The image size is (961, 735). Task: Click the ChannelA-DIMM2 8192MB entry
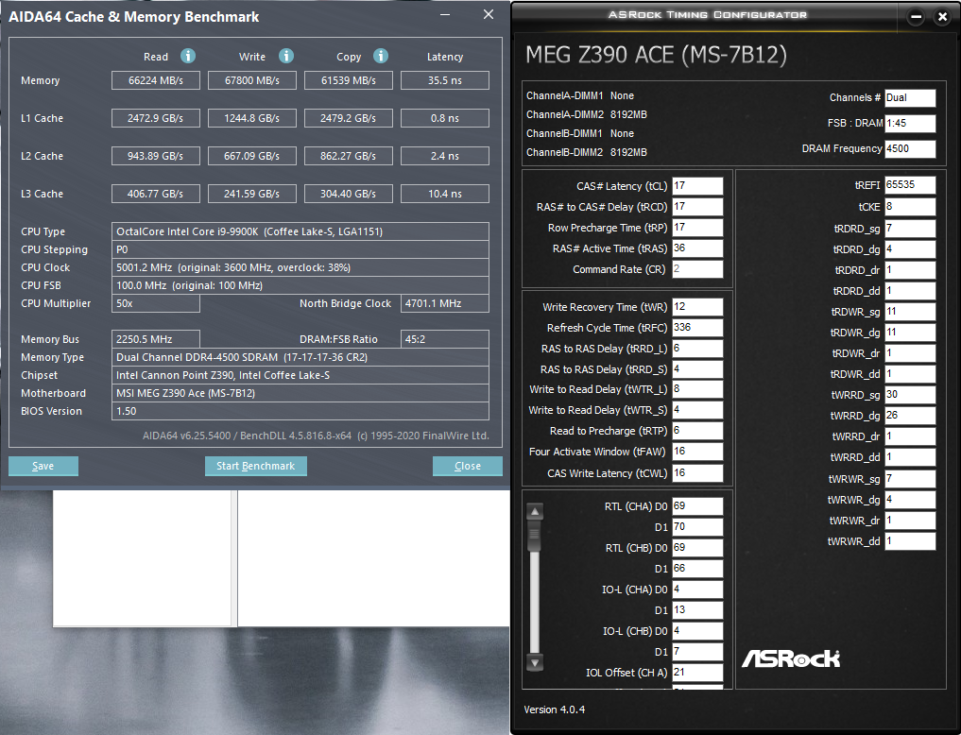(587, 114)
